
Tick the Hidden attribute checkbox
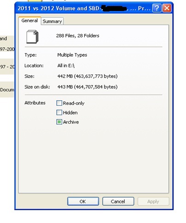pos(59,113)
